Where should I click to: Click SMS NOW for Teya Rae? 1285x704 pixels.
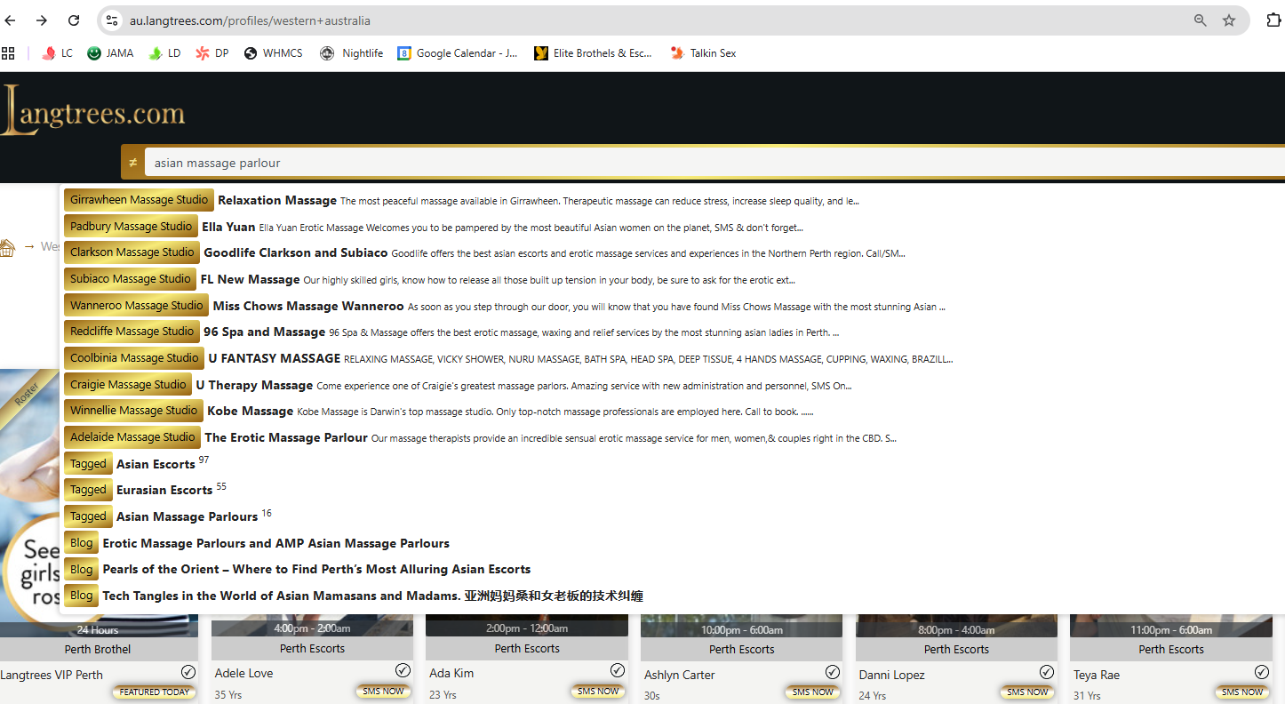point(1241,692)
